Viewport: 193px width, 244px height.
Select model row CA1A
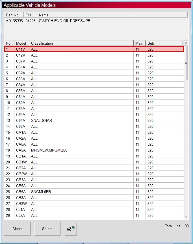tap(94, 132)
